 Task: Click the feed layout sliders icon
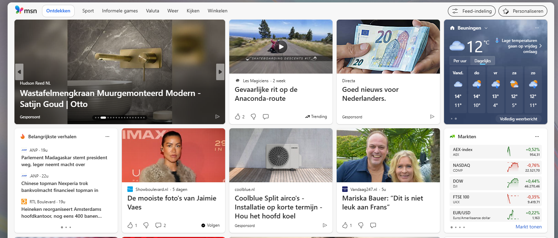455,11
